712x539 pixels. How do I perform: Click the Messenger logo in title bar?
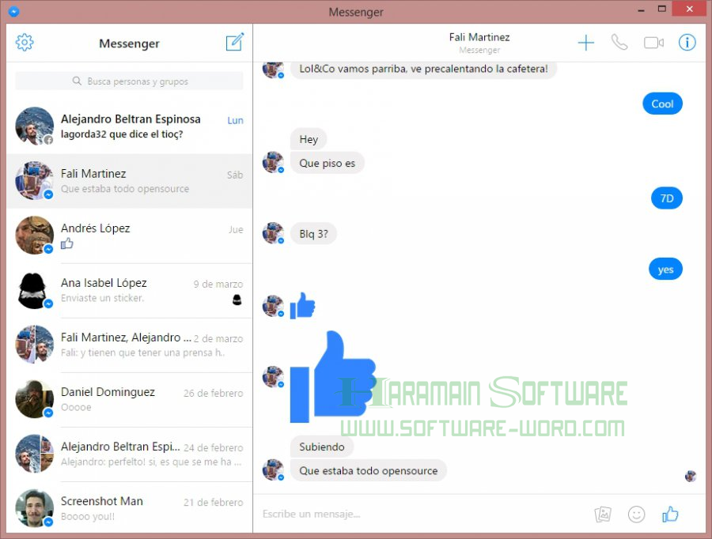pos(14,11)
